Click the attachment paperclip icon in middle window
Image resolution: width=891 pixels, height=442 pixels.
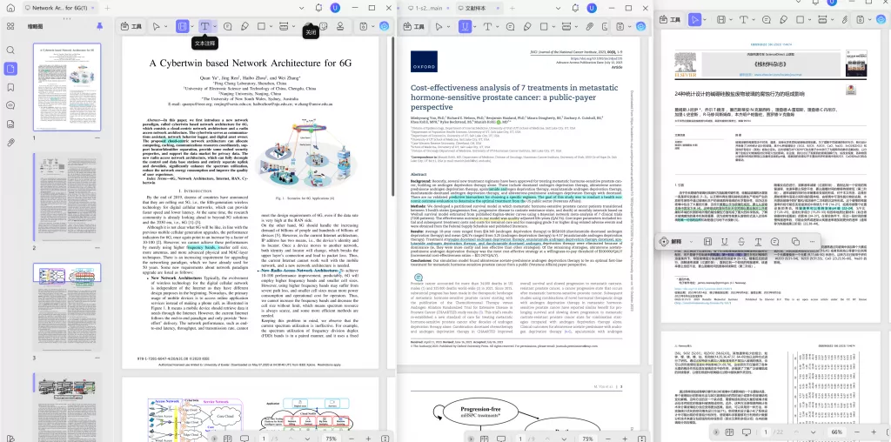coord(589,27)
